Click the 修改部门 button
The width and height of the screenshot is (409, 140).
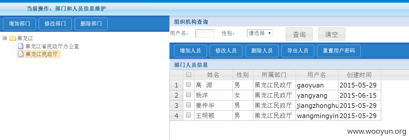click(x=55, y=24)
